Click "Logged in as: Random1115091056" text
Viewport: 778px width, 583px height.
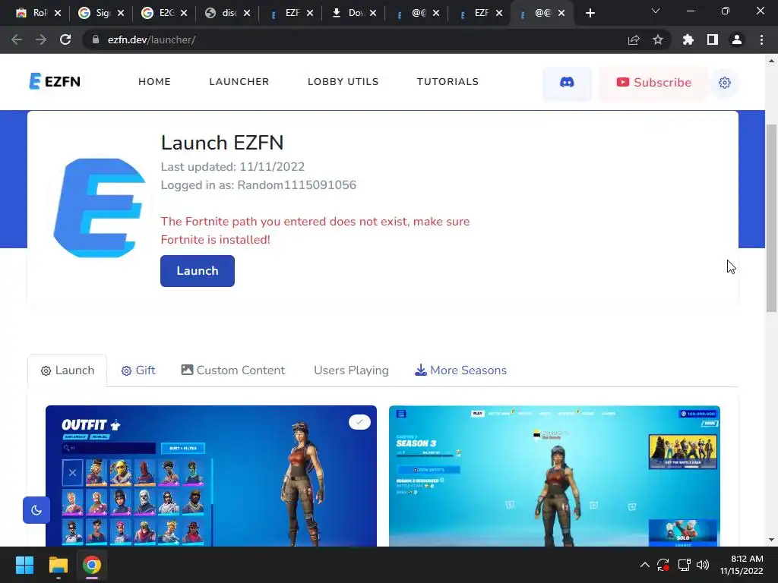pos(258,185)
